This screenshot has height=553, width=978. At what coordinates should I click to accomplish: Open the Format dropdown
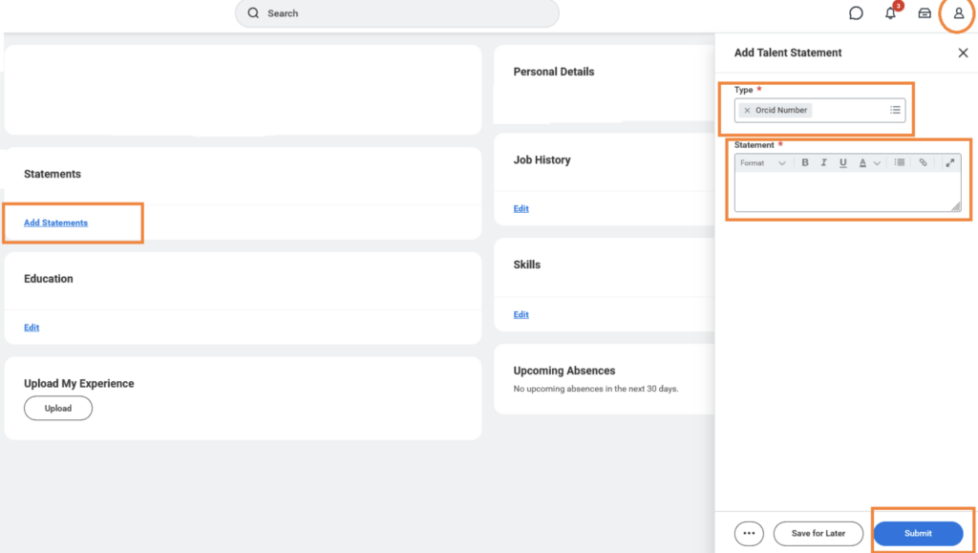click(762, 163)
